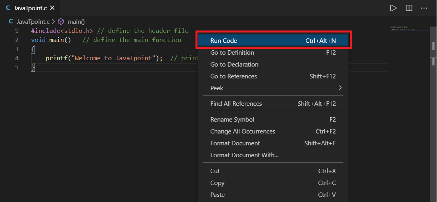Select the JavaTpoint.c tab

tap(30, 8)
